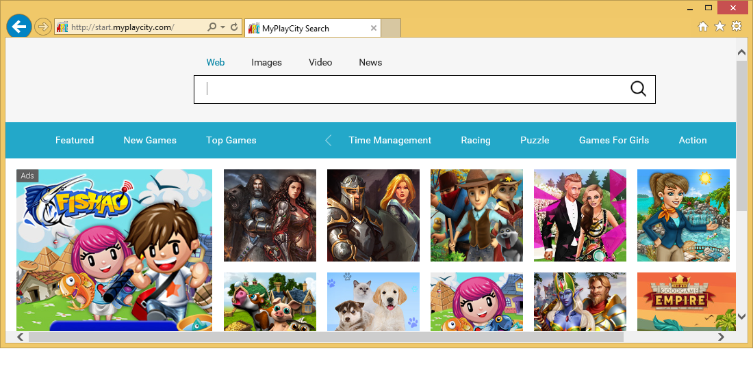Open the Tools gear icon
The height and width of the screenshot is (366, 753).
click(737, 27)
